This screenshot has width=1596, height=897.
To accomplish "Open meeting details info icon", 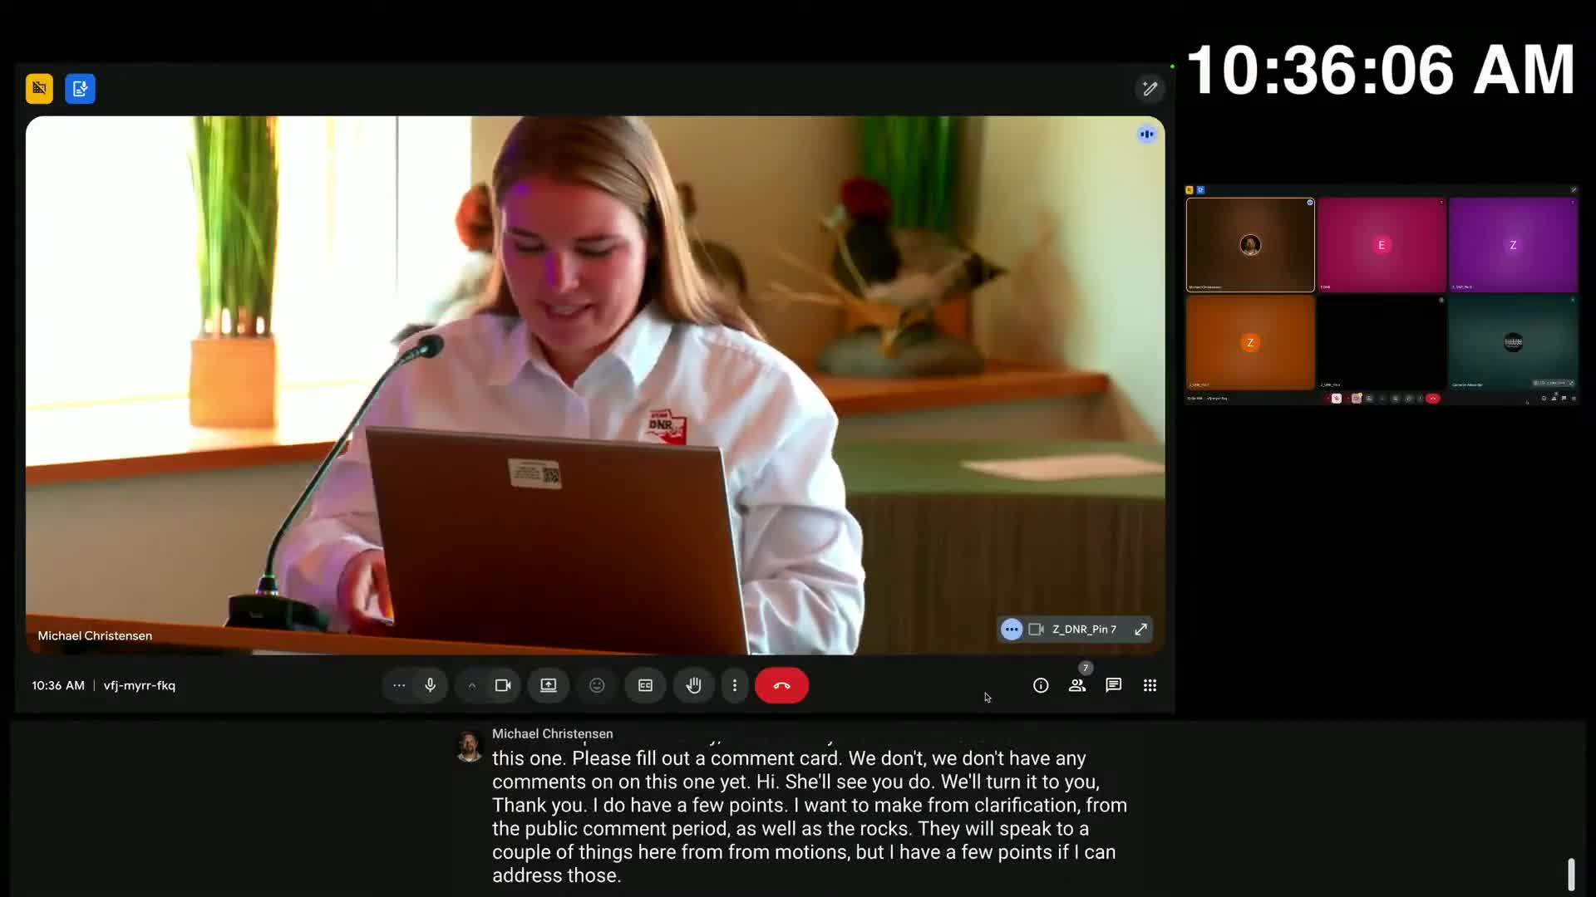I will pos(1040,685).
